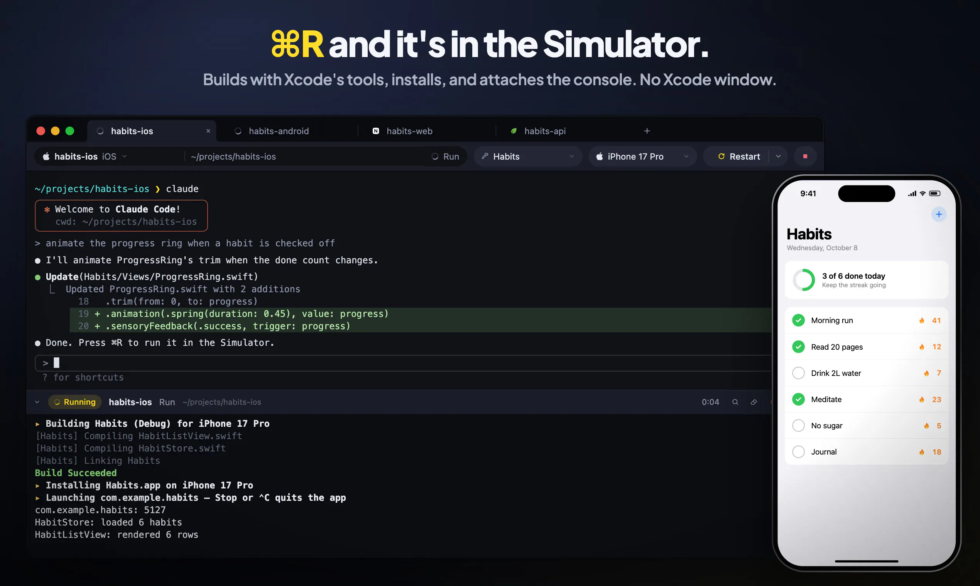Click the progress ring in the done today card
The width and height of the screenshot is (980, 586).
804,280
